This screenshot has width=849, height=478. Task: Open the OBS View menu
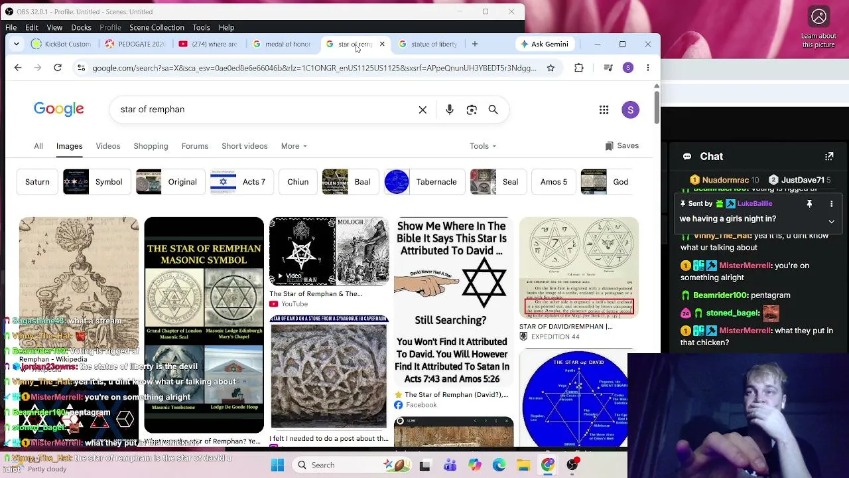click(54, 27)
